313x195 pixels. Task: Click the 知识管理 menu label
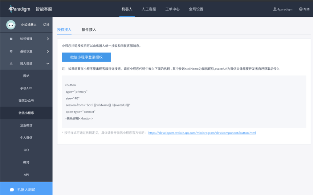pos(26,39)
